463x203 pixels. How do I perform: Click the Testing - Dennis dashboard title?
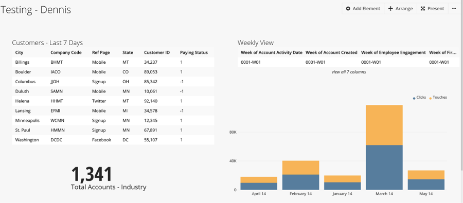(35, 10)
